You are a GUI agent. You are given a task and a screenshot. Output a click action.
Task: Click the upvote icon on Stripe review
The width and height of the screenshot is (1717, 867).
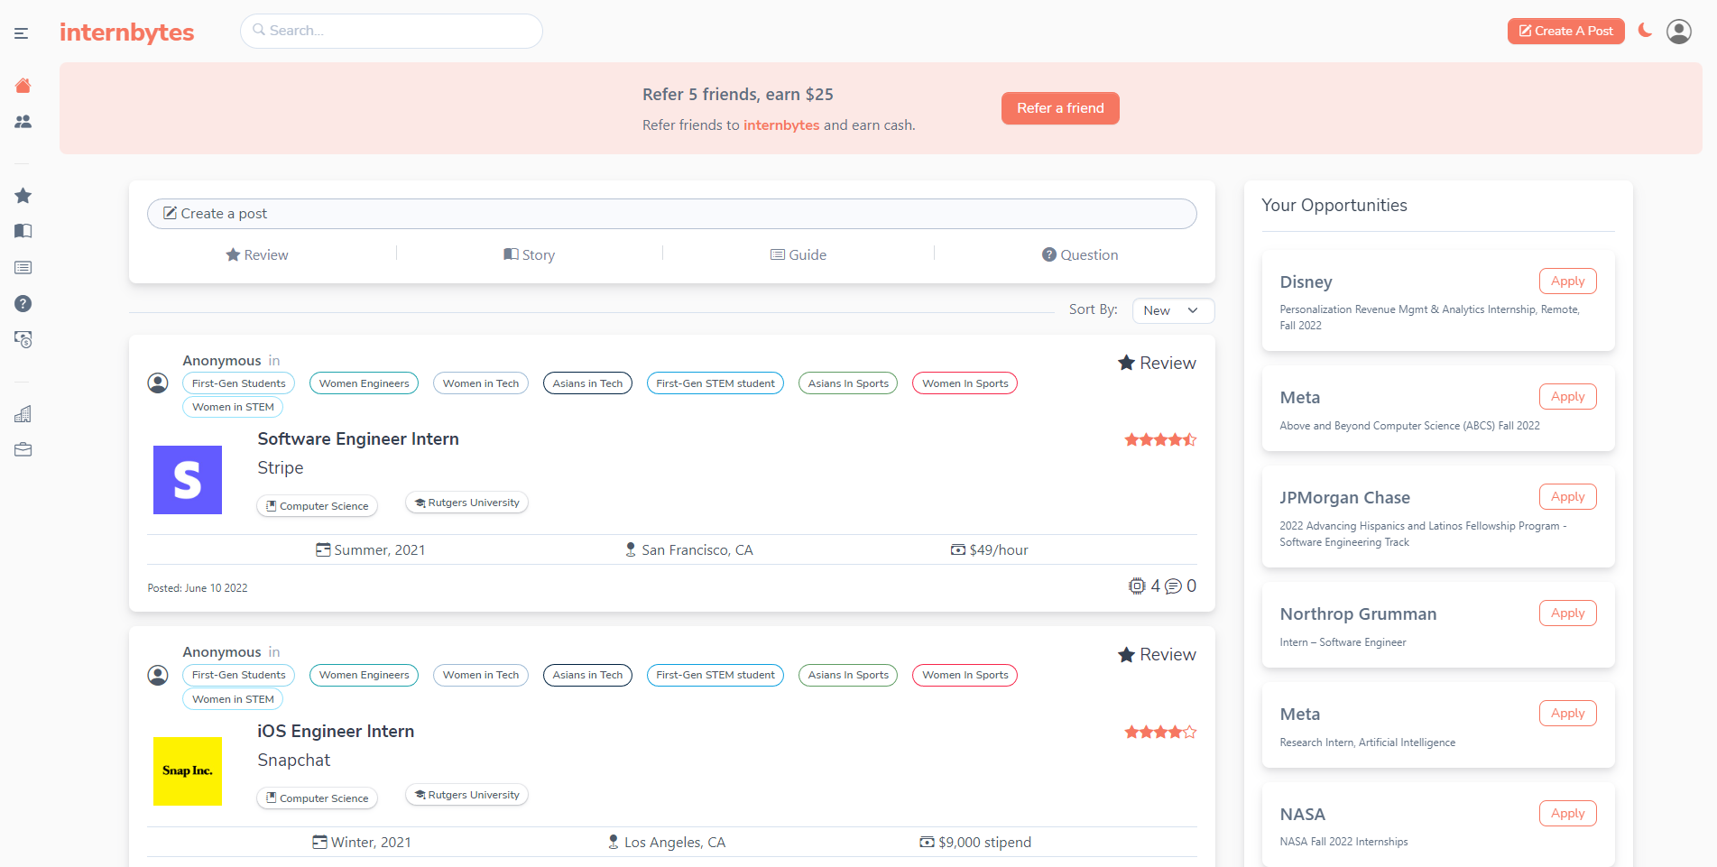[1137, 586]
